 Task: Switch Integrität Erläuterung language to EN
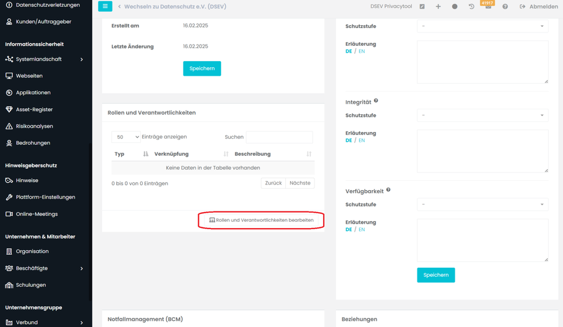pos(362,141)
